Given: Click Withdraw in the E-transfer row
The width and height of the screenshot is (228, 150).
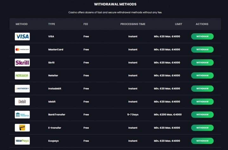Looking at the screenshot, I should 202,128.
